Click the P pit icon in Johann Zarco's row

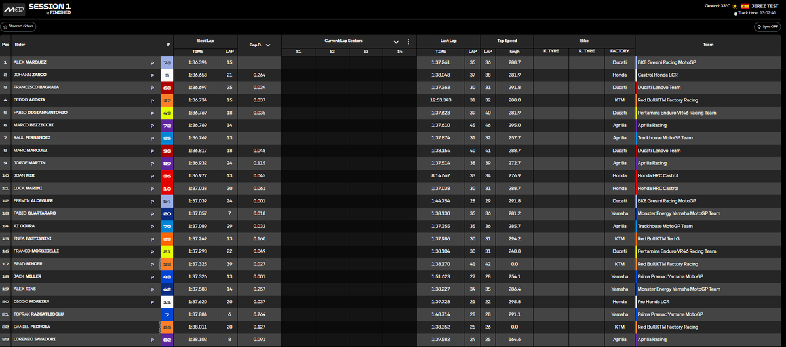tap(152, 75)
